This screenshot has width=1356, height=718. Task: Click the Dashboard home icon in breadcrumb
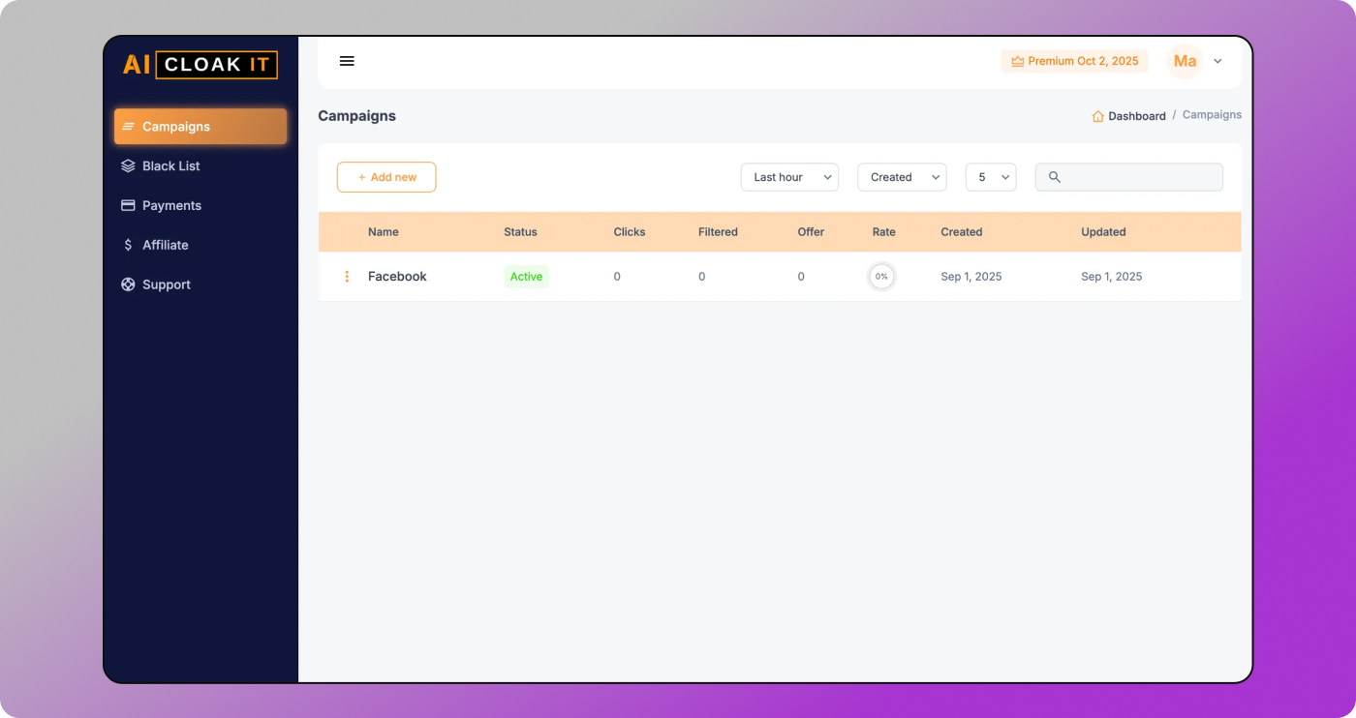[1097, 116]
